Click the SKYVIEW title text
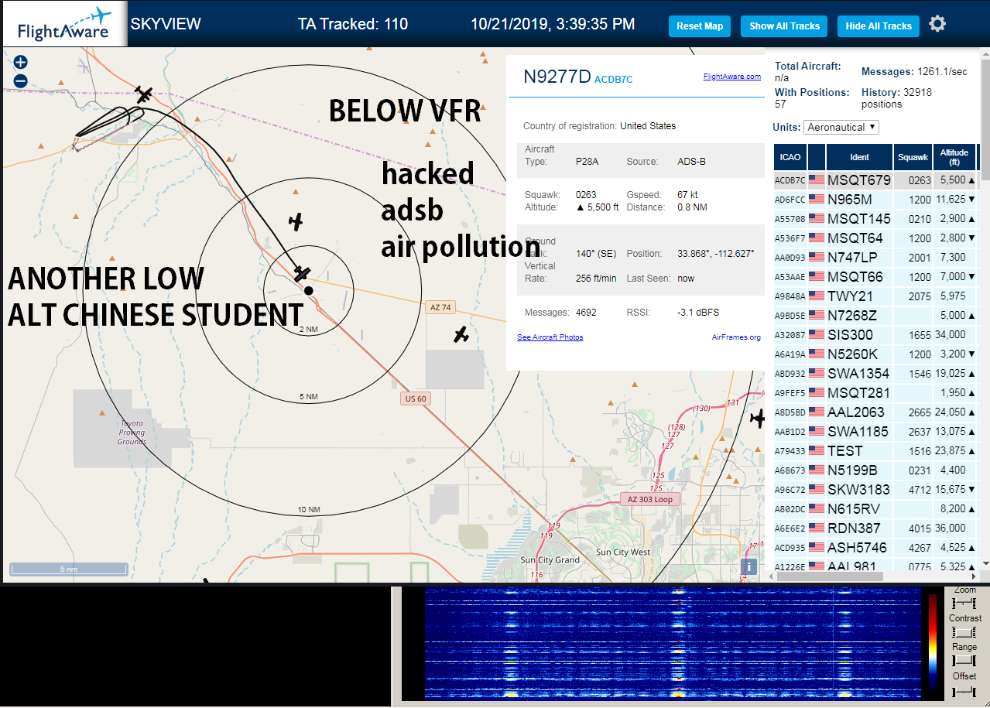990x708 pixels. click(x=166, y=24)
